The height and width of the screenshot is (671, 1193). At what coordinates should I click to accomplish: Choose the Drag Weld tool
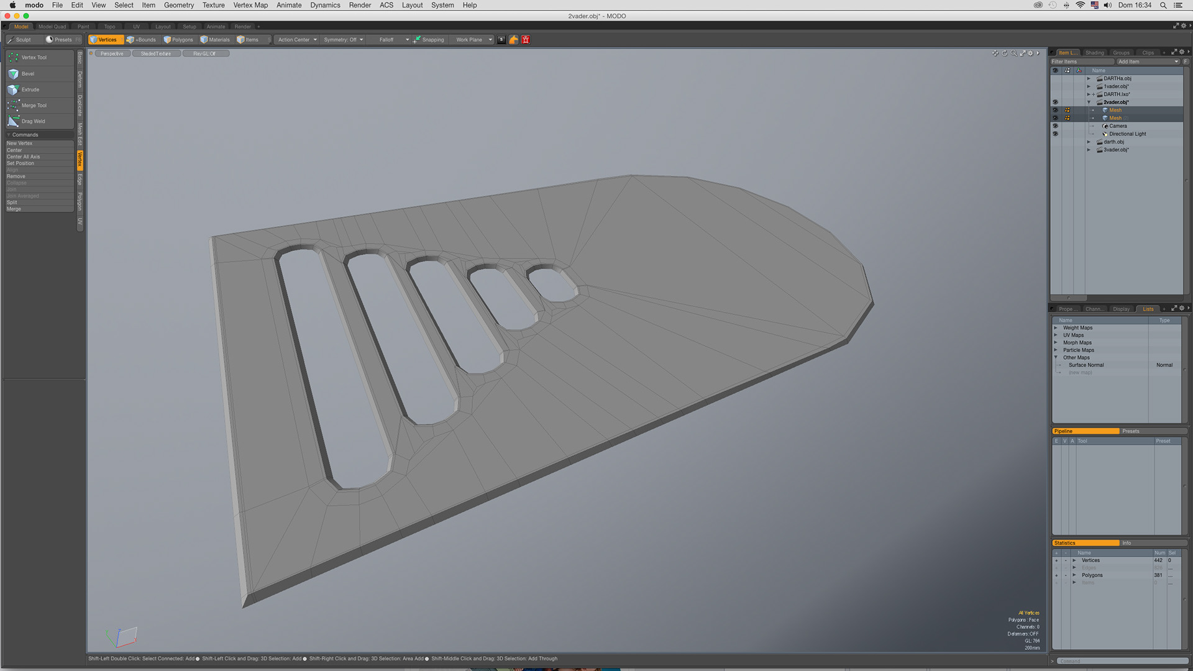point(40,121)
